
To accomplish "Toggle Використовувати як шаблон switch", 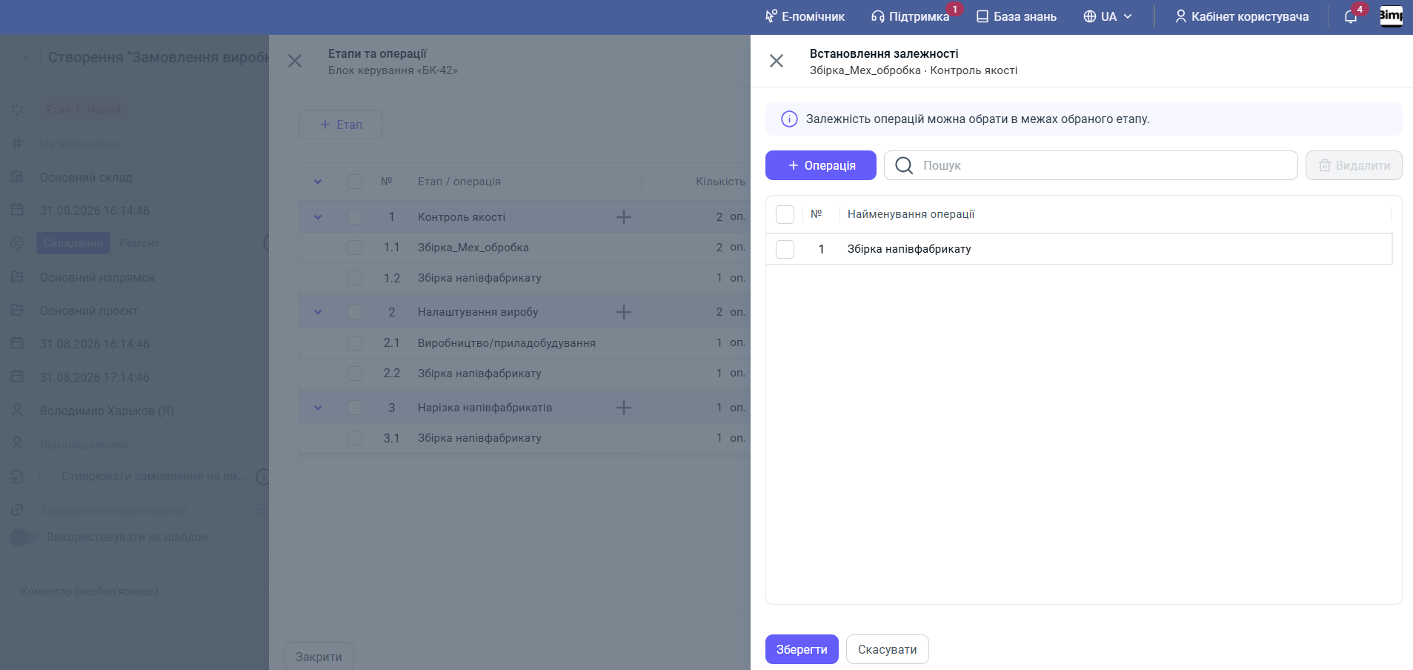I will 24,537.
